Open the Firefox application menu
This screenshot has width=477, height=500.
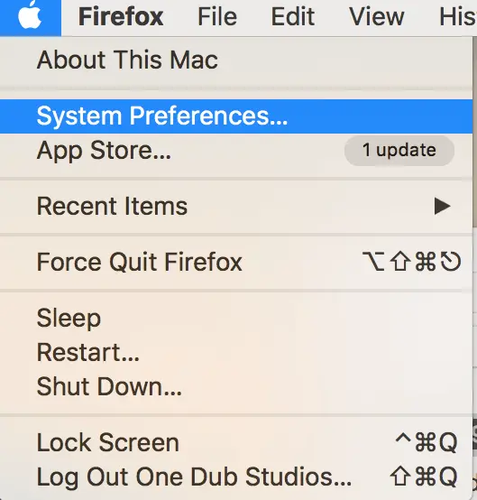click(121, 16)
